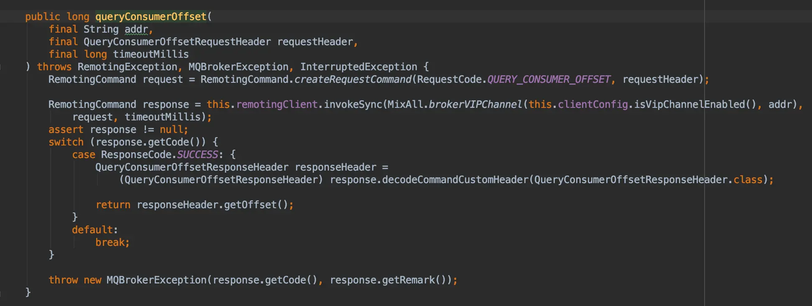The width and height of the screenshot is (812, 306).
Task: Click the throws keyword
Action: tap(54, 67)
